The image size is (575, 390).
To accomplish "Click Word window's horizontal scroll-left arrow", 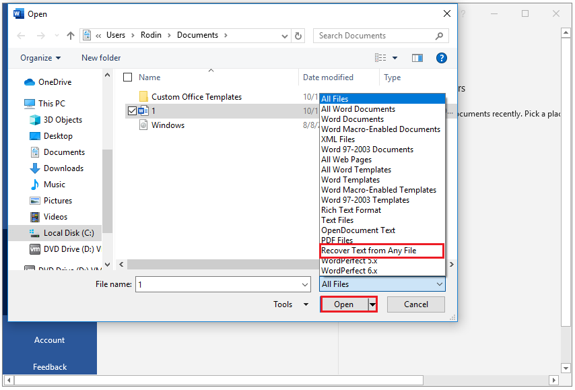I will (9, 380).
